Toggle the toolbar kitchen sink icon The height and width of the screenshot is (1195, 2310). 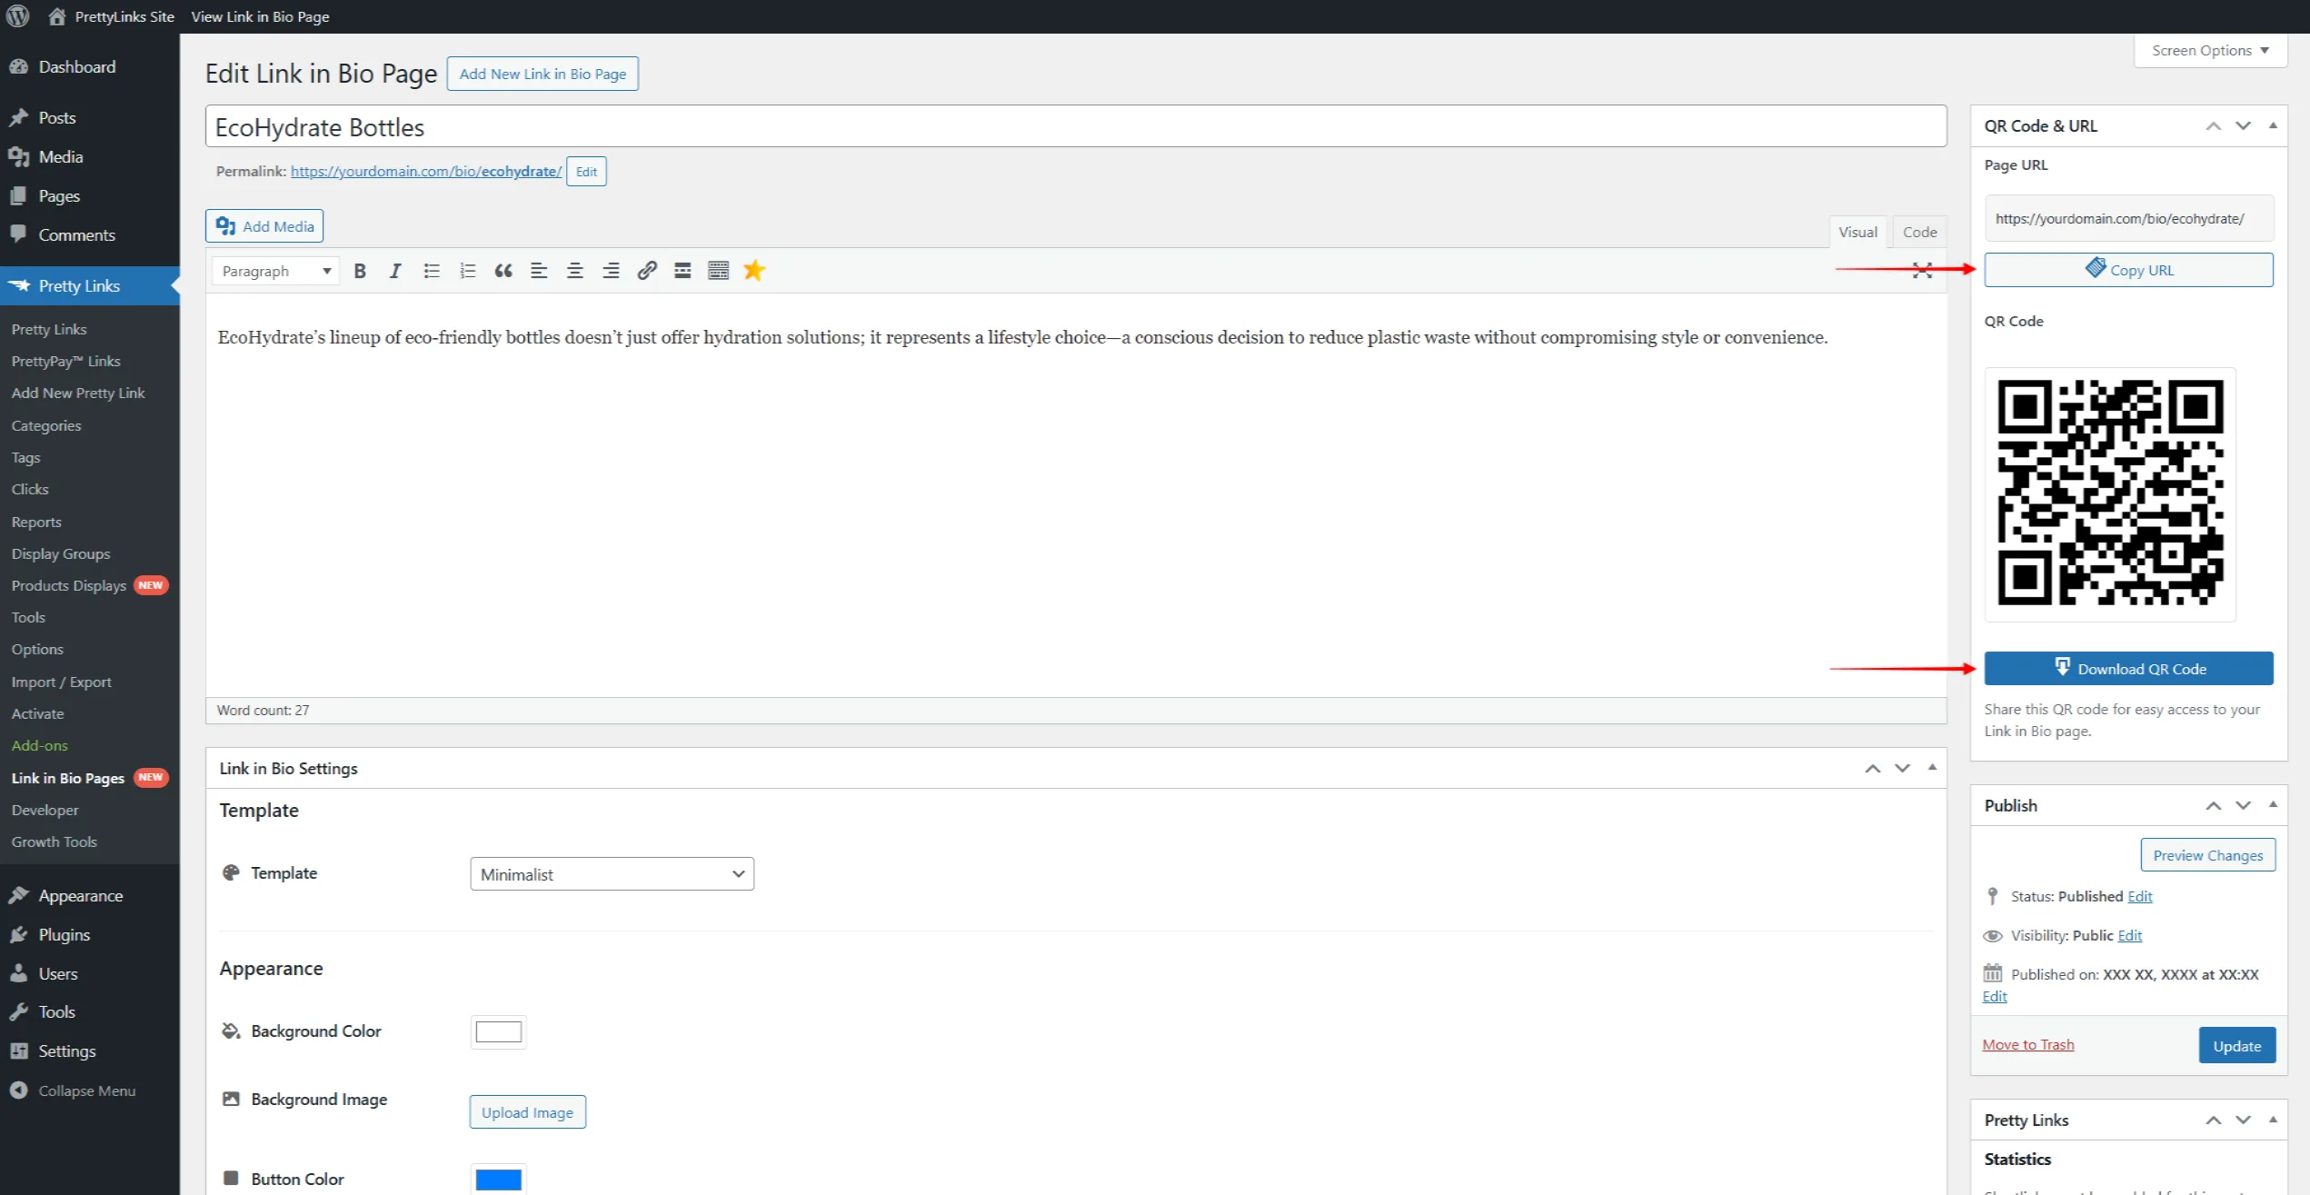point(718,271)
